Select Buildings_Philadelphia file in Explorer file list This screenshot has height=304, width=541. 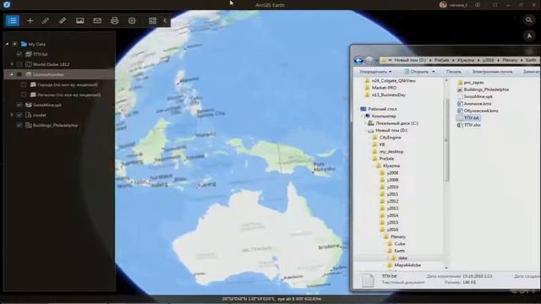486,90
